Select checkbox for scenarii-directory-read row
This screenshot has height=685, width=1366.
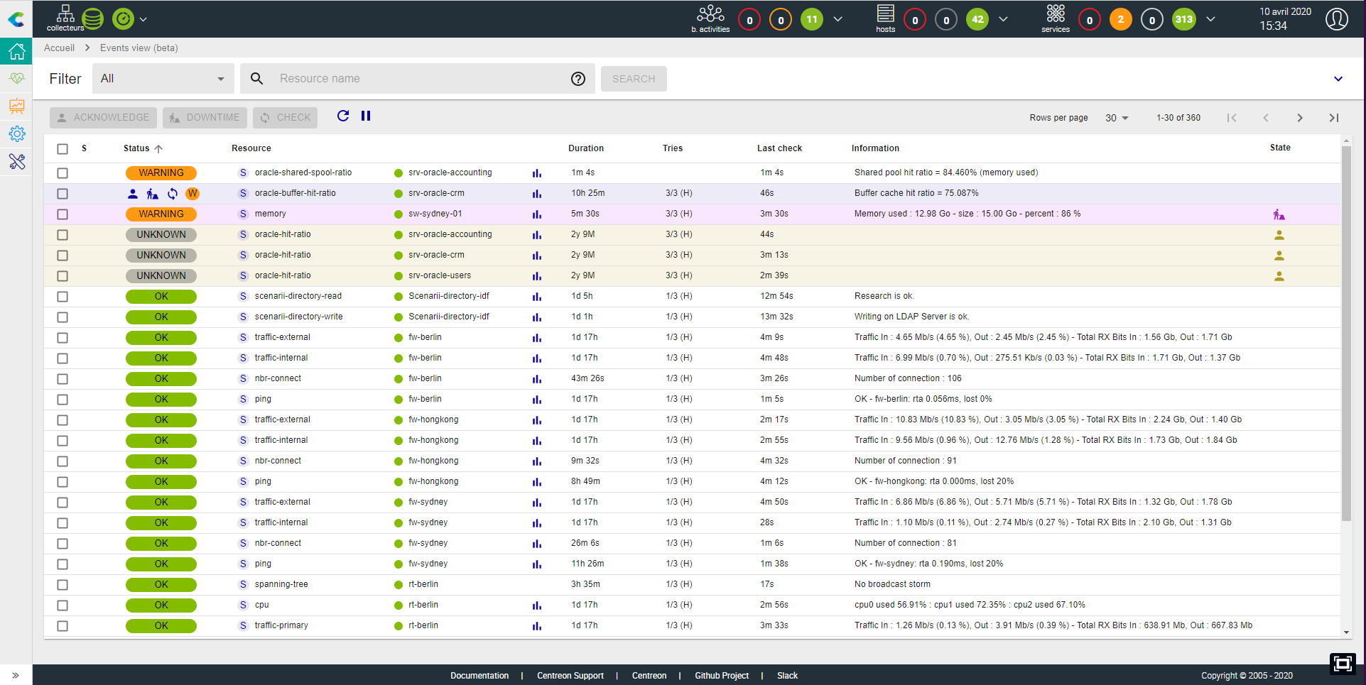[x=63, y=297]
